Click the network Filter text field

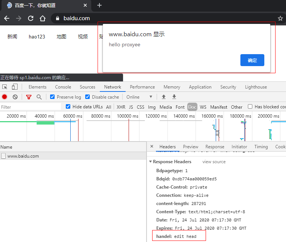(x=30, y=107)
